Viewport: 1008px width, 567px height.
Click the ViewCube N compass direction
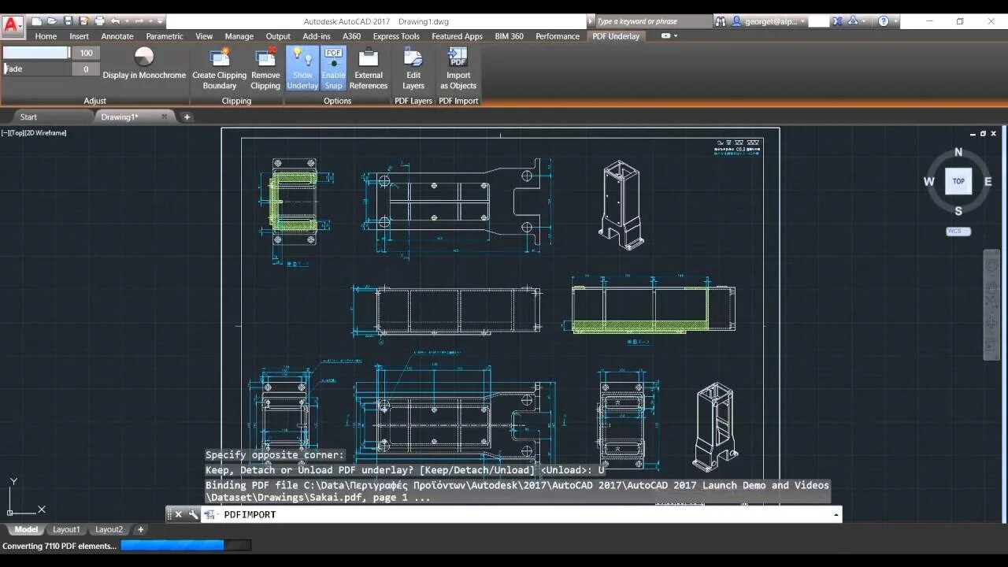(958, 152)
